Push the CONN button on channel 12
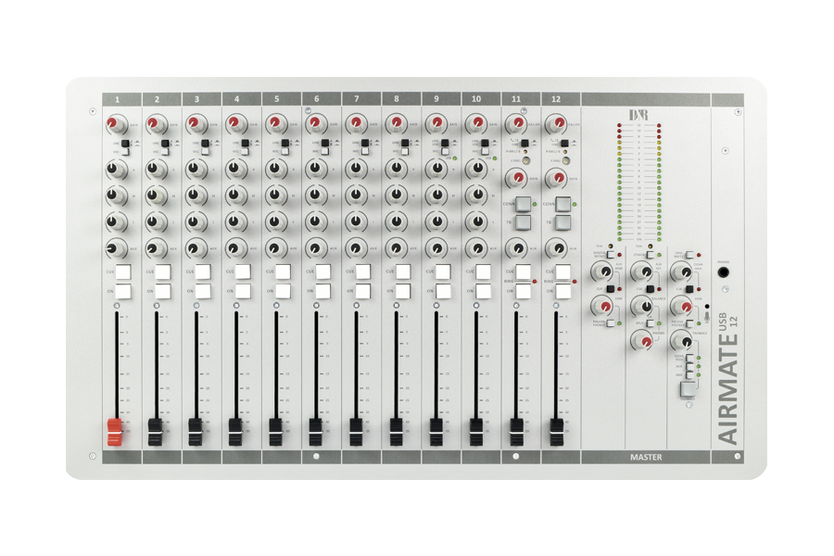The width and height of the screenshot is (834, 556). [562, 204]
